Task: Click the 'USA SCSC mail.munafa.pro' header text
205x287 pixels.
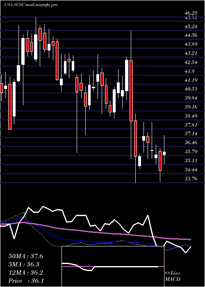Action: pyautogui.click(x=31, y=5)
